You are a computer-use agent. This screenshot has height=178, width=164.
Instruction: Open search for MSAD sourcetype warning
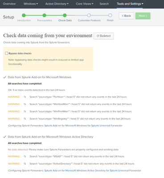(25, 156)
